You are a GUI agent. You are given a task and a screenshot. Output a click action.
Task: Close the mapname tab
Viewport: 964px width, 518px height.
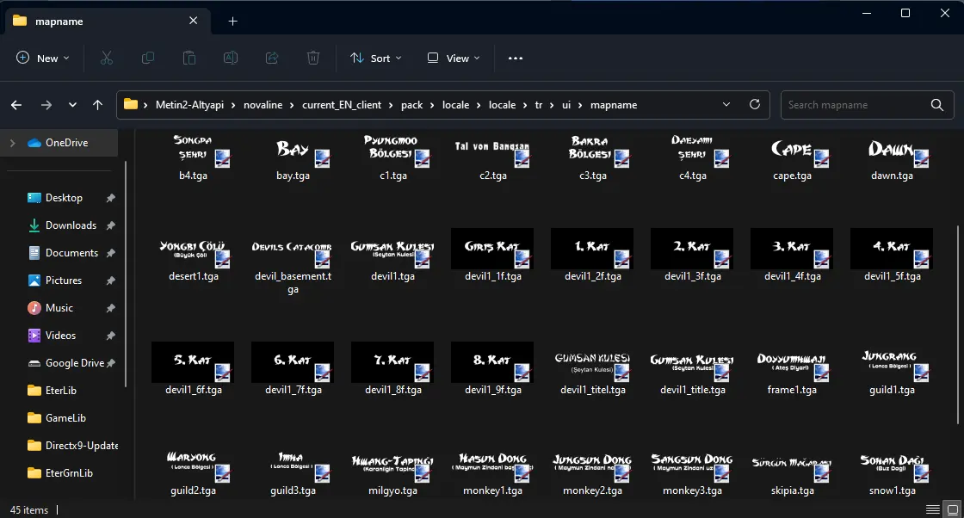coord(193,21)
